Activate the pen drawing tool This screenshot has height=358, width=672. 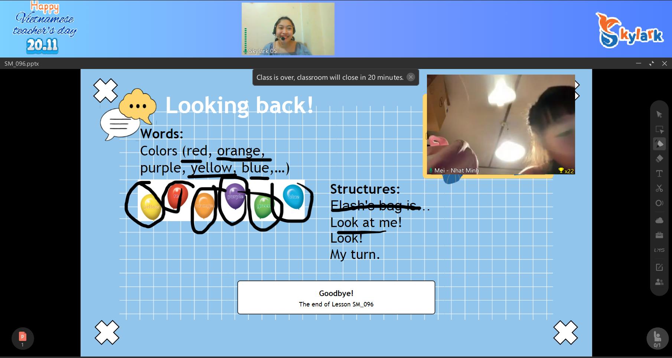pyautogui.click(x=659, y=144)
